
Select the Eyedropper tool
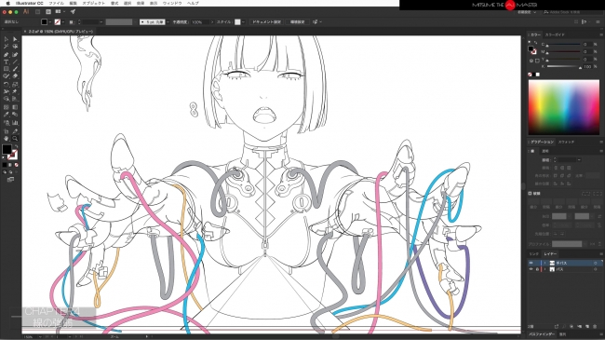[7, 115]
